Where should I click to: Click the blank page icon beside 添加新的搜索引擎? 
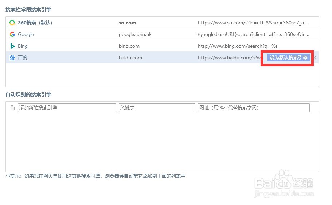point(12,108)
